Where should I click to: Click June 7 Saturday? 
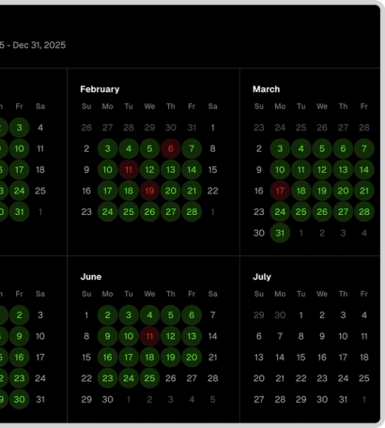tap(212, 315)
